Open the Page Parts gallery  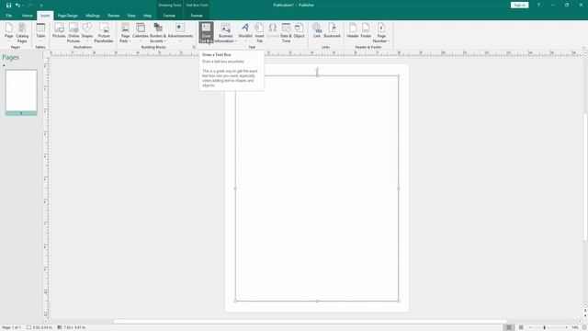[x=125, y=33]
